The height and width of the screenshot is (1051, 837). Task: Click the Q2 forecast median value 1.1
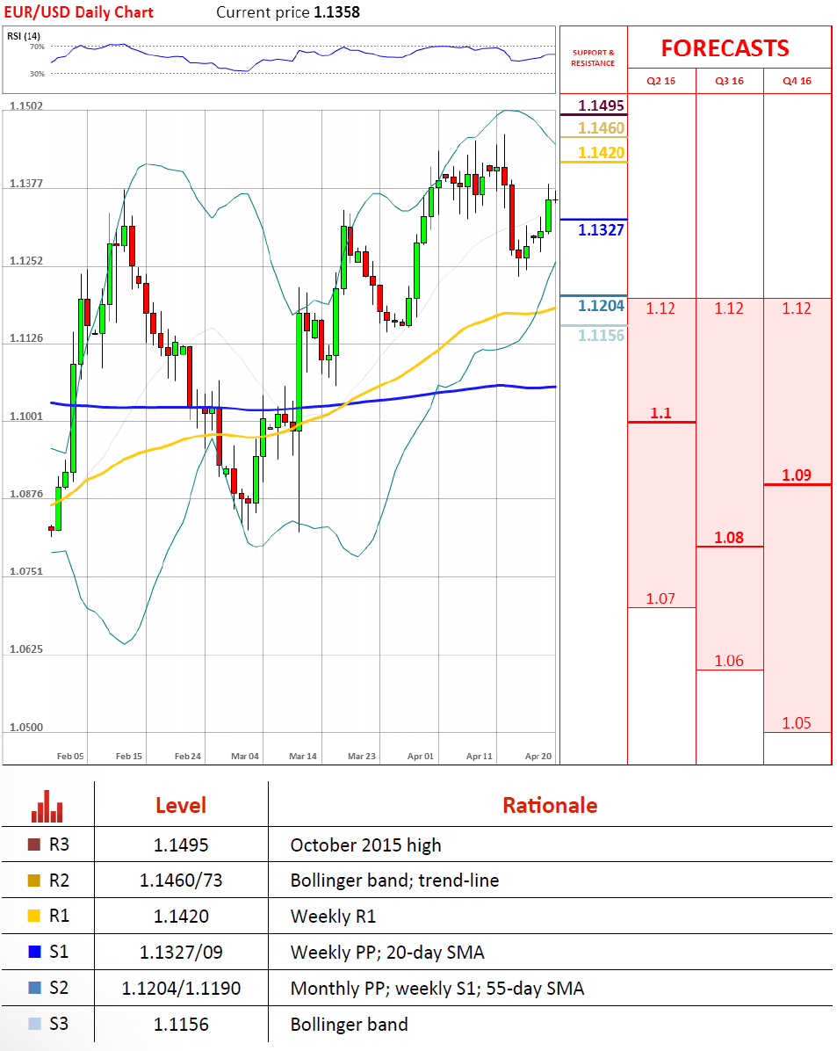coord(660,413)
